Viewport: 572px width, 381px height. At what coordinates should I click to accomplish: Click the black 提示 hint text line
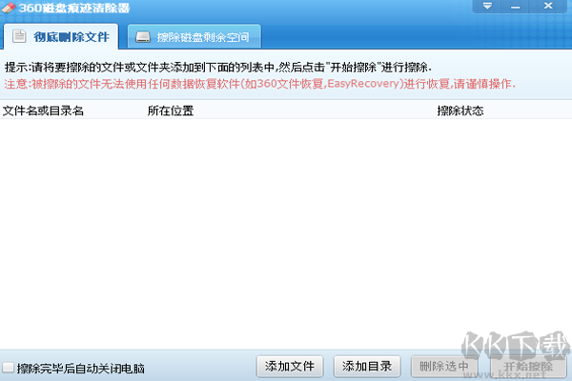coord(217,67)
